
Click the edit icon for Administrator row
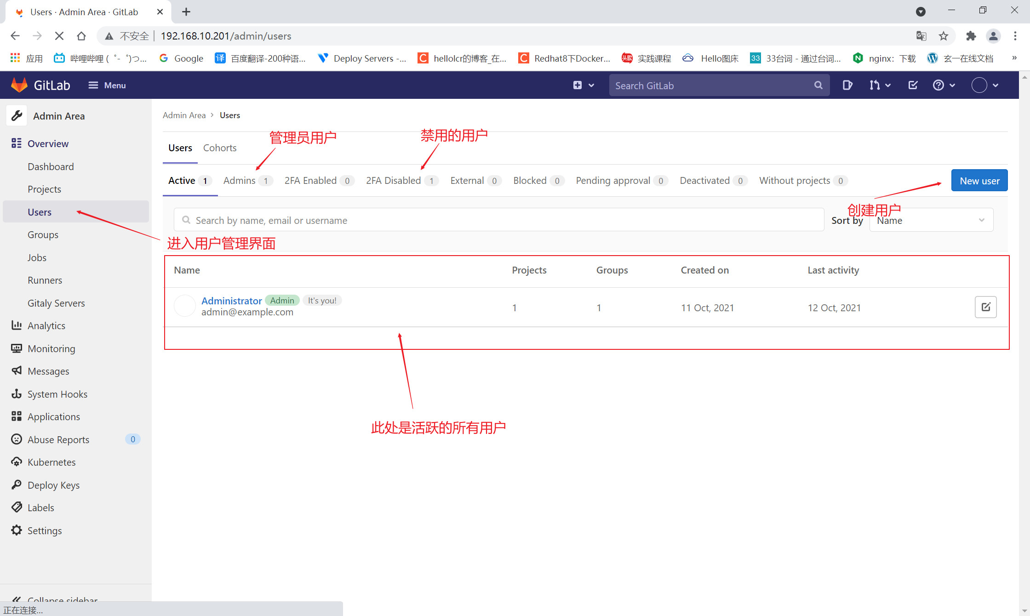[x=985, y=307]
